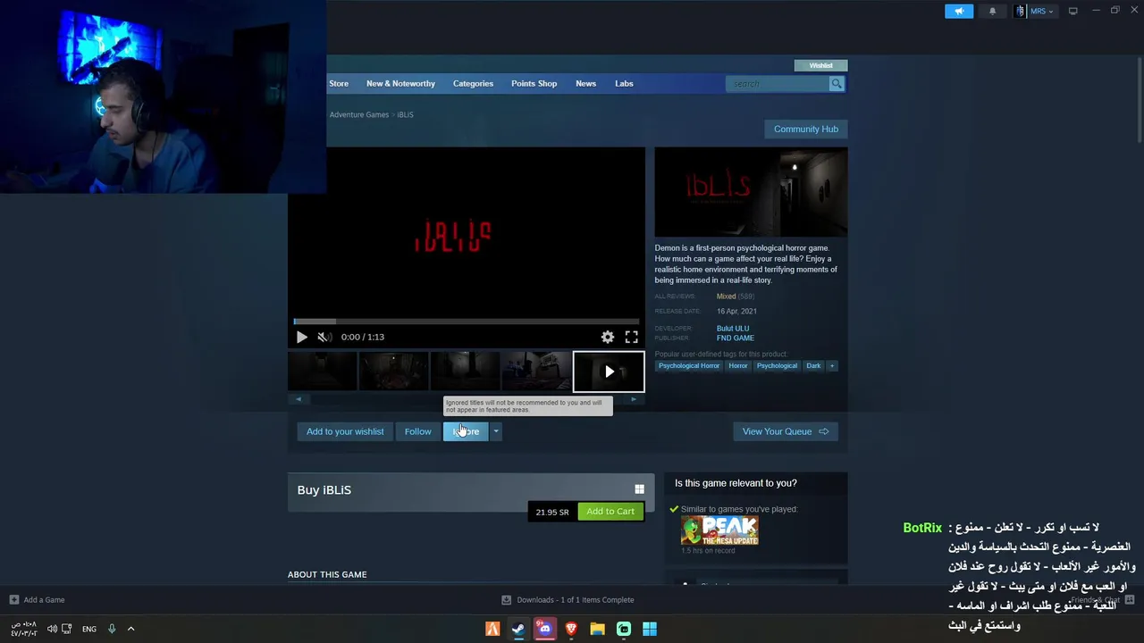Viewport: 1144px width, 643px height.
Task: Click the iBLiS header capsule image
Action: (x=751, y=192)
